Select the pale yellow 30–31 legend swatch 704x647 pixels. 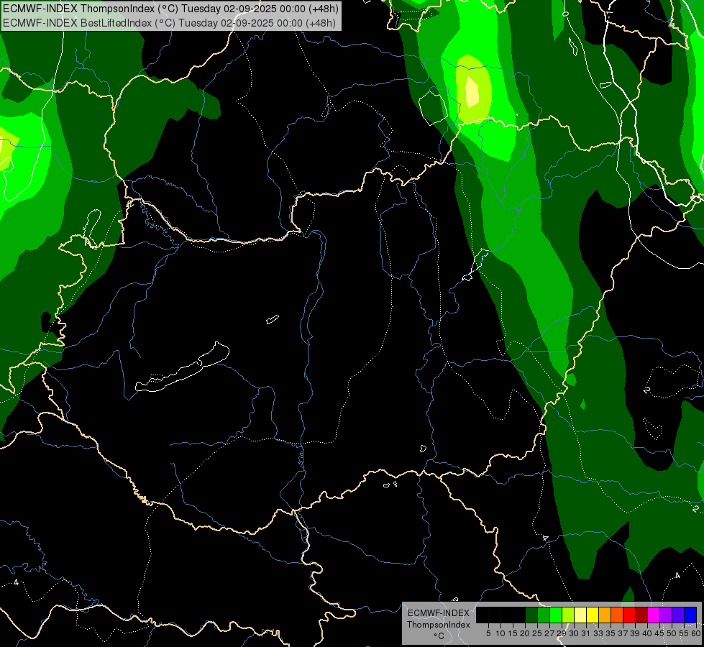click(x=580, y=615)
